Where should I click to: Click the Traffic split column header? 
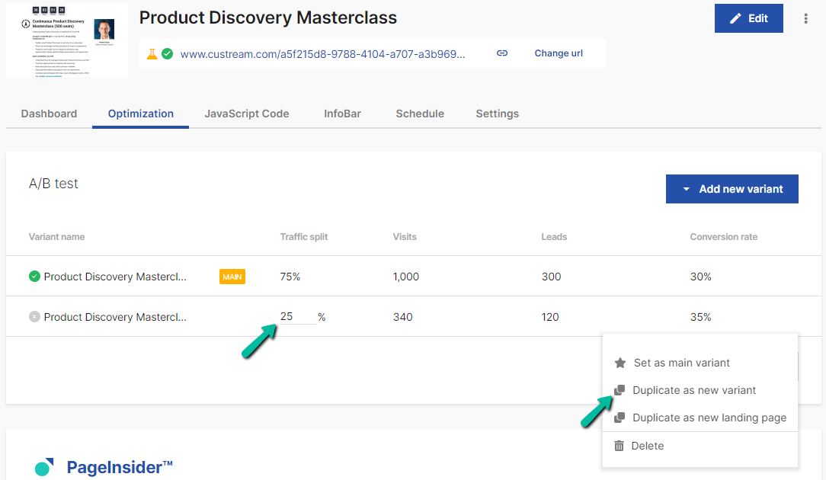point(304,237)
